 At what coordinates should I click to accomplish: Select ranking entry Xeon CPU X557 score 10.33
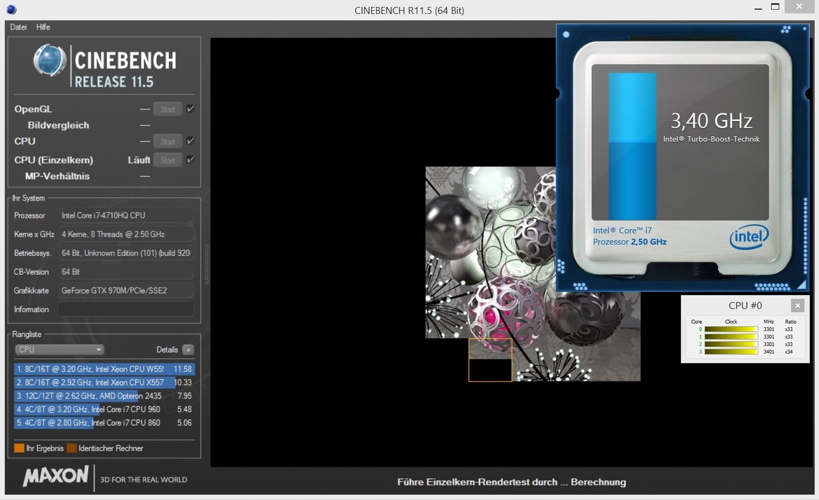[104, 383]
